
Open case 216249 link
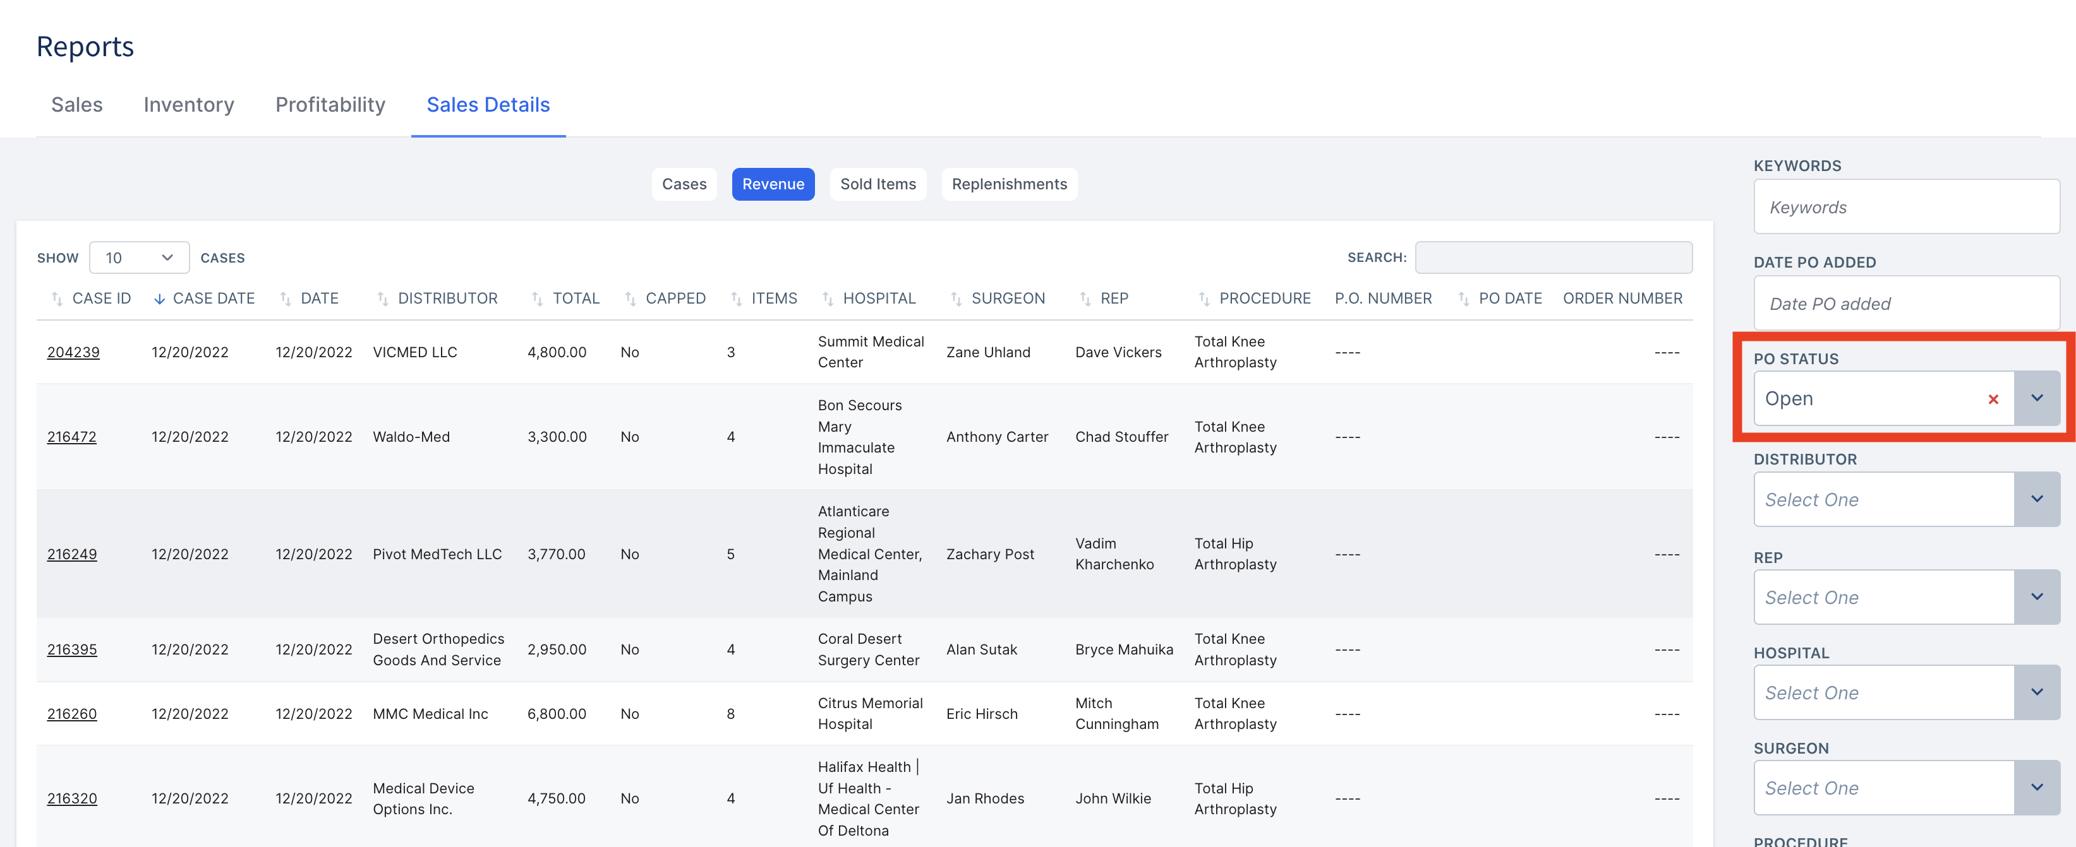[72, 554]
